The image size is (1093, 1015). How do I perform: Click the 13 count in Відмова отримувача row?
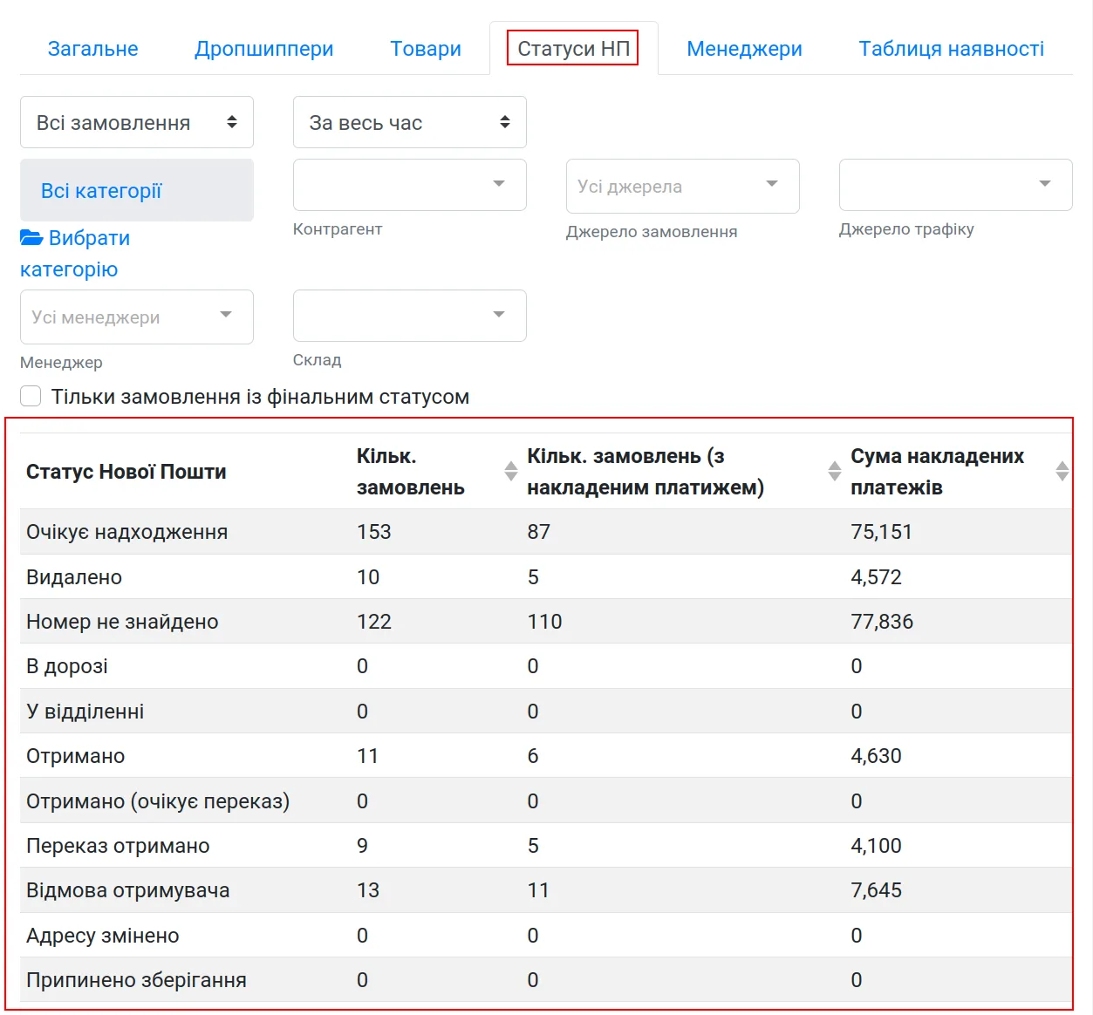pos(368,890)
